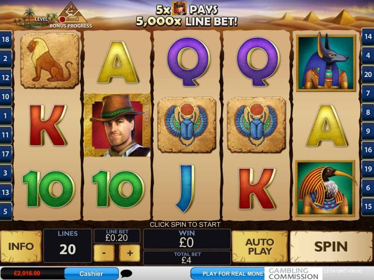
Task: Click the explorer wild symbol on reel two
Action: point(117,125)
